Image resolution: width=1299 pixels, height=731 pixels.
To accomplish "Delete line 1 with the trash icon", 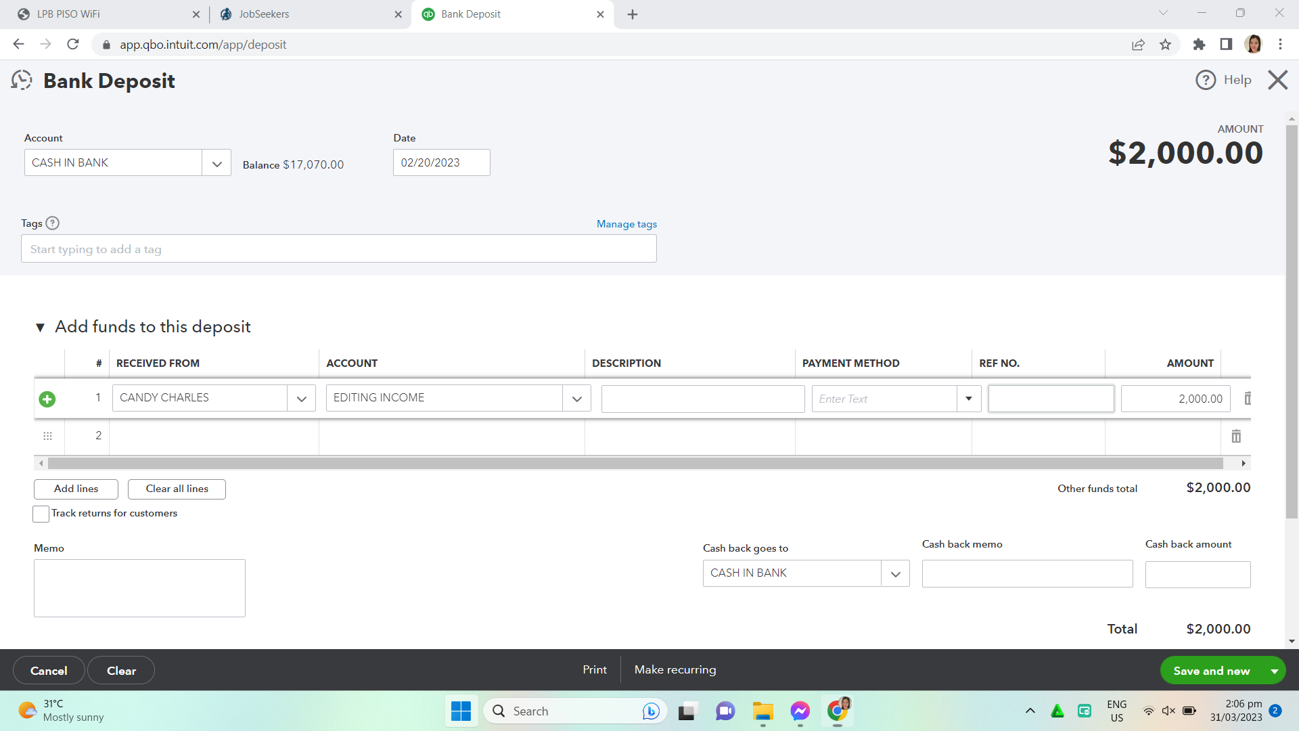I will [x=1247, y=399].
